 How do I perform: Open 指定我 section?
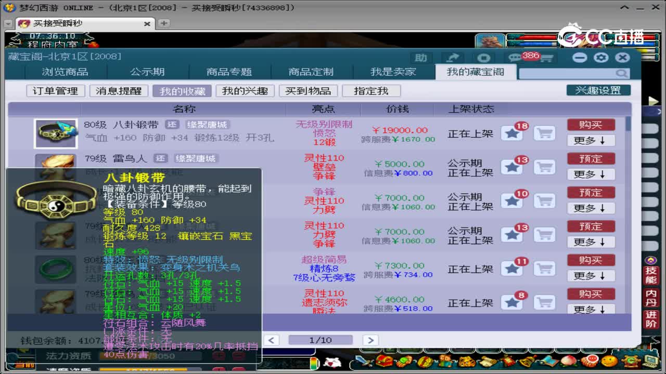(x=371, y=91)
